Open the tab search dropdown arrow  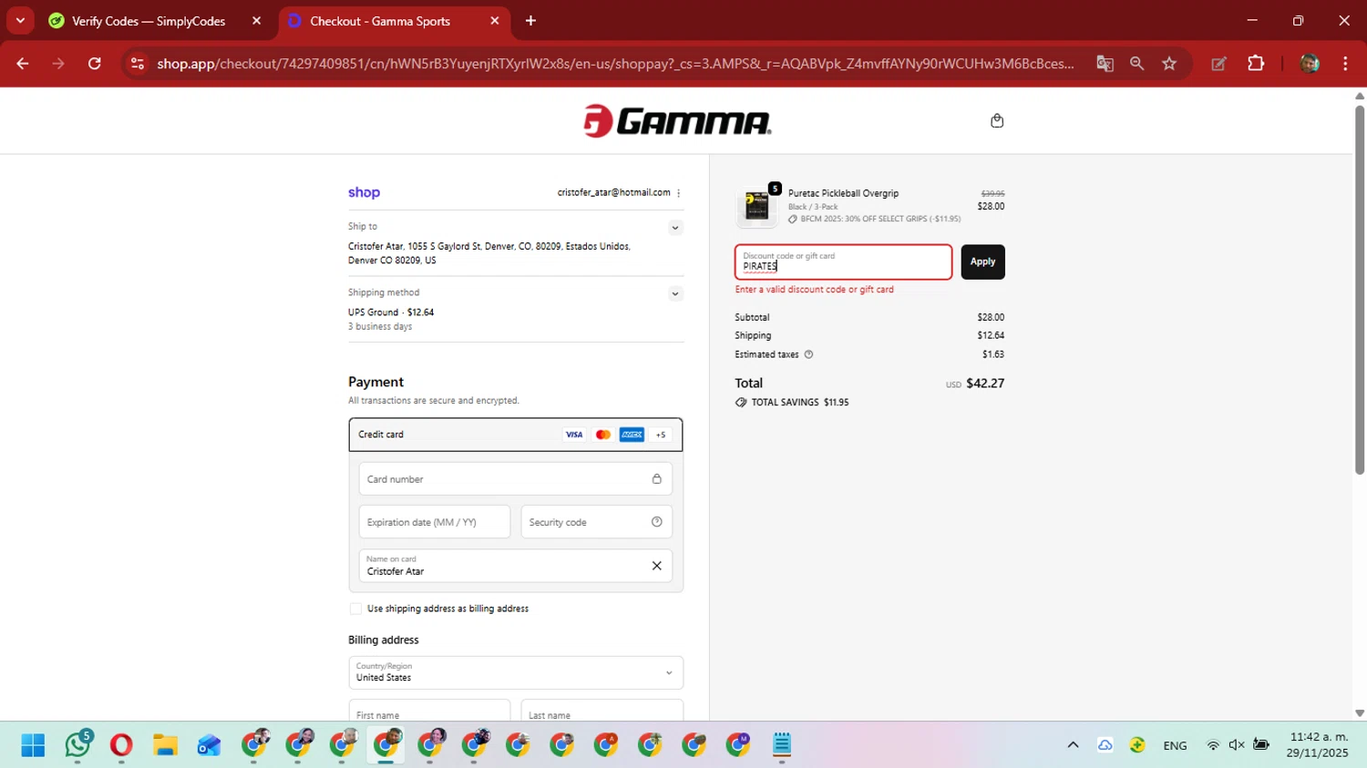point(20,21)
